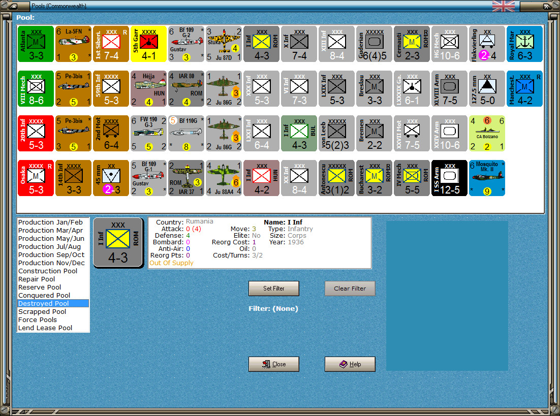This screenshot has height=416, width=560.
Task: Select the von Leeb 5(2)3 HQ counter
Action: 336,133
